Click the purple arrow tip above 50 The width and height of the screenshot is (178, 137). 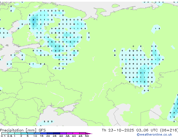click(x=89, y=133)
